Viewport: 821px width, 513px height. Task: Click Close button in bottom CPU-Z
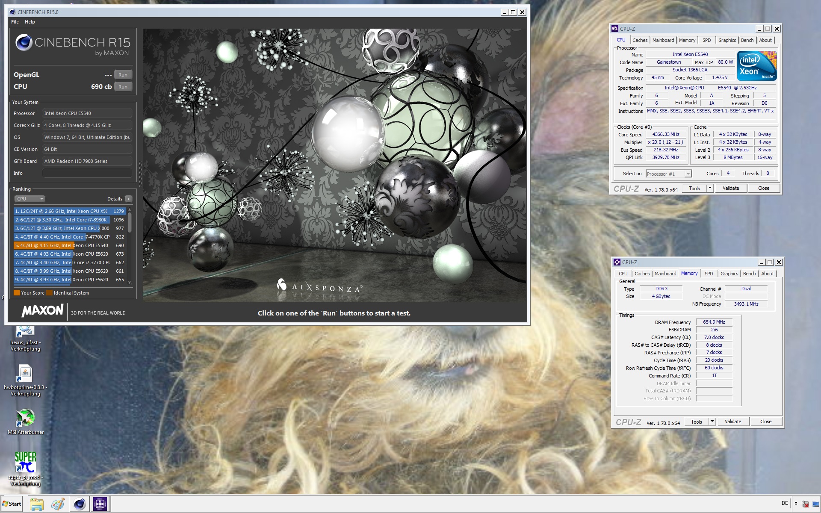coord(766,422)
